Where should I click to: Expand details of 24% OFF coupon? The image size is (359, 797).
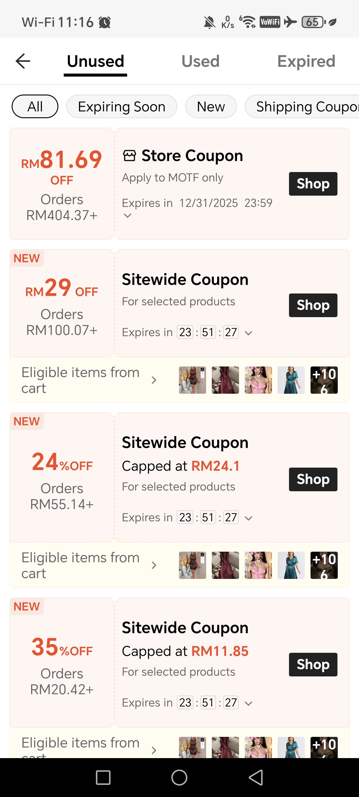pos(249,518)
